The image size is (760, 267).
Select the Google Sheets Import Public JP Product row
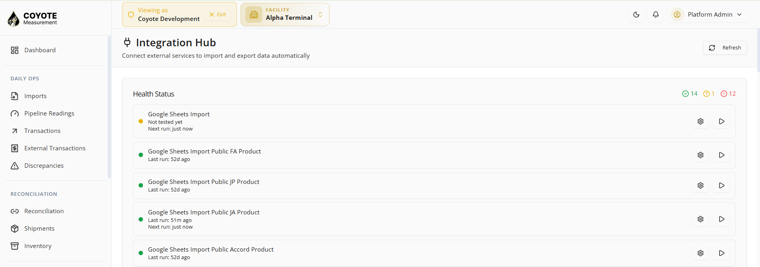(434, 186)
